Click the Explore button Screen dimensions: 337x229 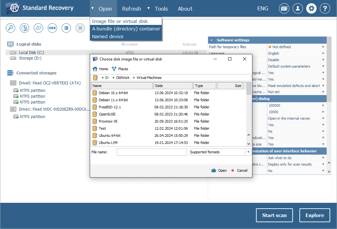pos(314,215)
